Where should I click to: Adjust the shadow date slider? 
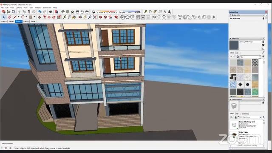[107, 12]
